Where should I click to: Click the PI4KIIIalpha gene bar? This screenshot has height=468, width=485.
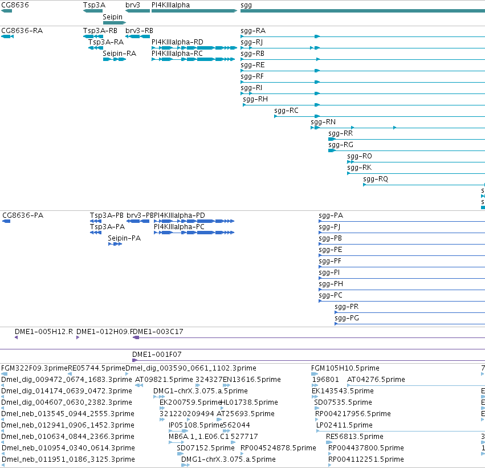click(194, 11)
